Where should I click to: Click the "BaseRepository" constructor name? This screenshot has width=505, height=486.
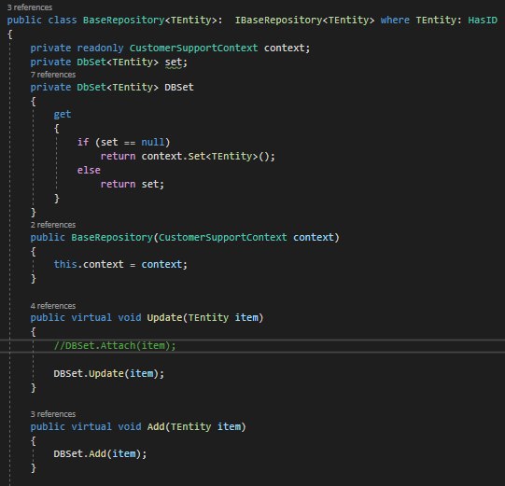[x=112, y=238]
